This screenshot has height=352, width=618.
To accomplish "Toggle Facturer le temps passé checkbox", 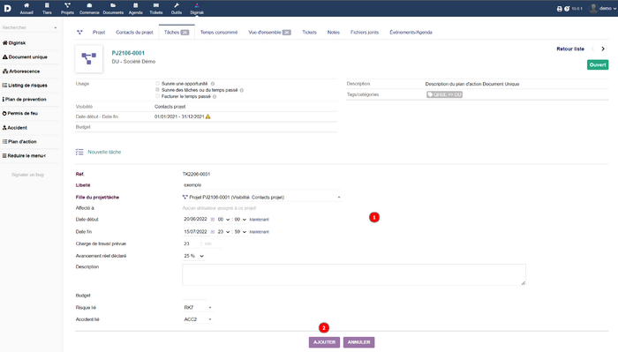I will [158, 96].
